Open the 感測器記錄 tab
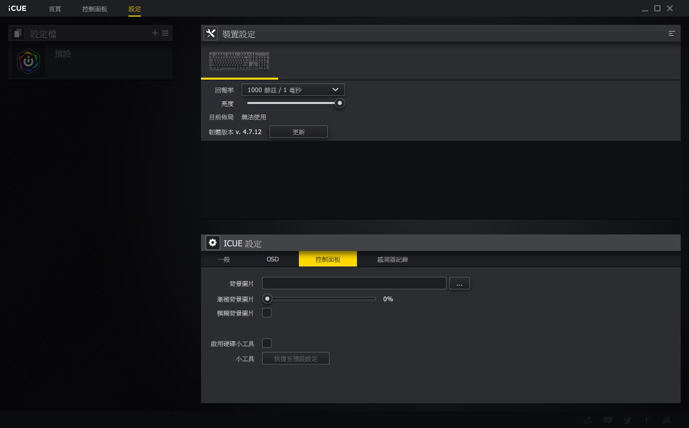This screenshot has width=689, height=428. [393, 259]
